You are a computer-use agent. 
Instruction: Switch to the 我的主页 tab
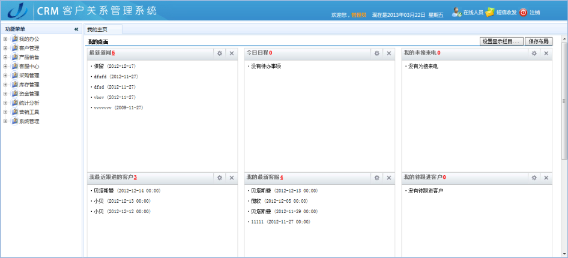pos(98,29)
